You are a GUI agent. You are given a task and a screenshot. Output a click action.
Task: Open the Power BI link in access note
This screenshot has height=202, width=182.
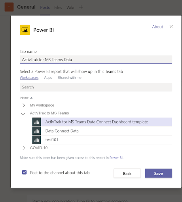[116, 158]
